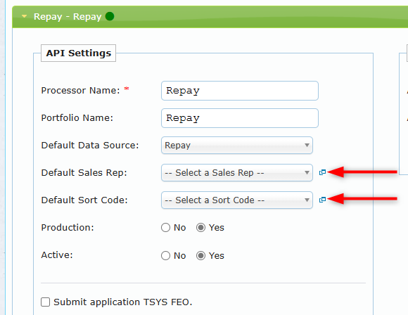The width and height of the screenshot is (408, 315).
Task: Open popup icon beside Default Sales Rep
Action: click(x=322, y=172)
